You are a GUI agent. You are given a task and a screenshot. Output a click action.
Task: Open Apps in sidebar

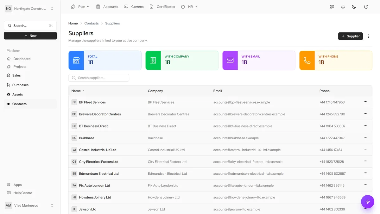pos(30,185)
